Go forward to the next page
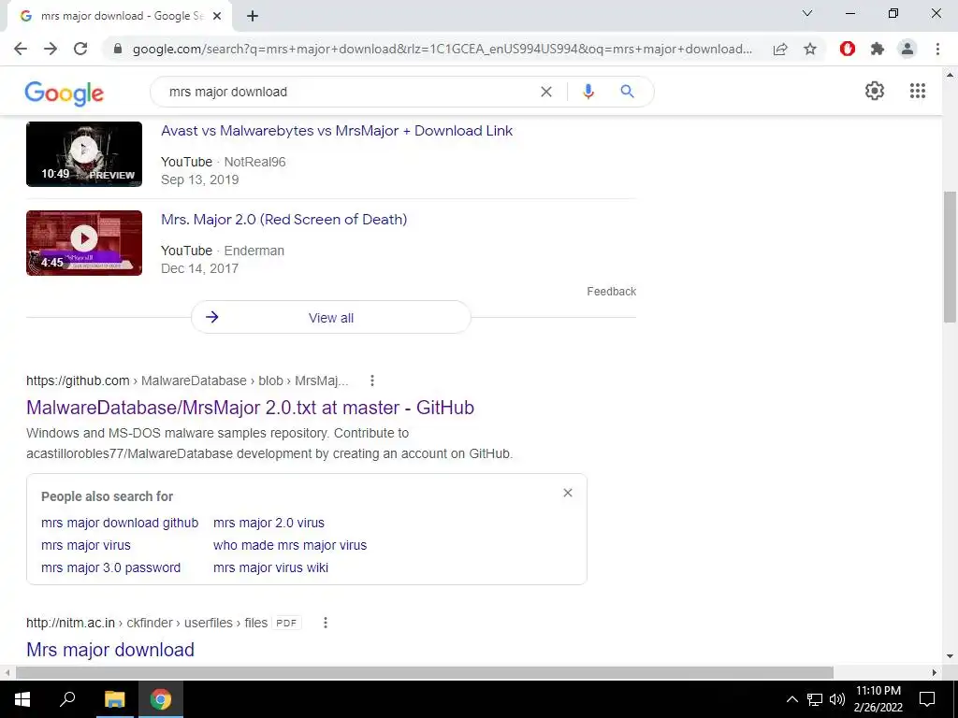This screenshot has width=958, height=718. tap(51, 49)
